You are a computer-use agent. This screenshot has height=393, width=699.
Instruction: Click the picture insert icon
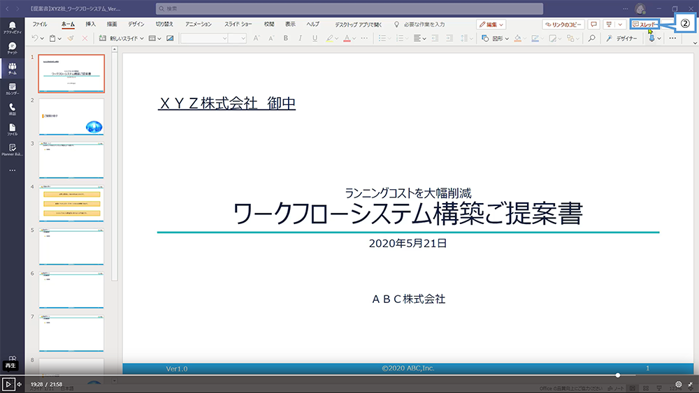[170, 38]
